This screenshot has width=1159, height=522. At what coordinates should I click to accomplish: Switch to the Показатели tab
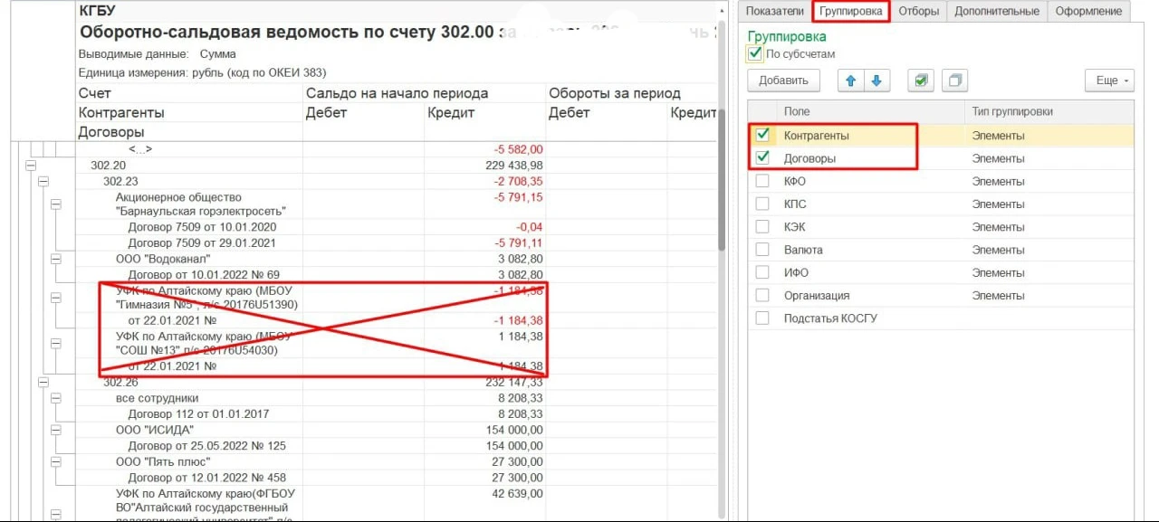774,11
